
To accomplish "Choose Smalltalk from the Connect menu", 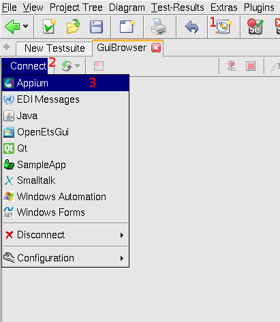I will click(65, 180).
